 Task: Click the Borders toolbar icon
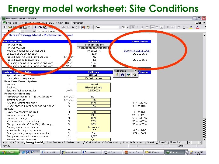pyautogui.click(x=184, y=27)
